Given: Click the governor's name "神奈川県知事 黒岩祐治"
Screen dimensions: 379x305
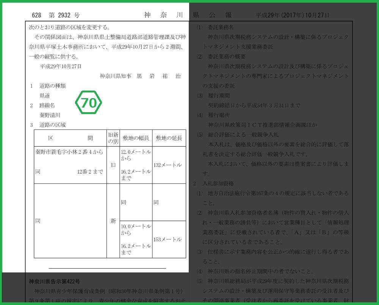Looking at the screenshot, I should [141, 76].
